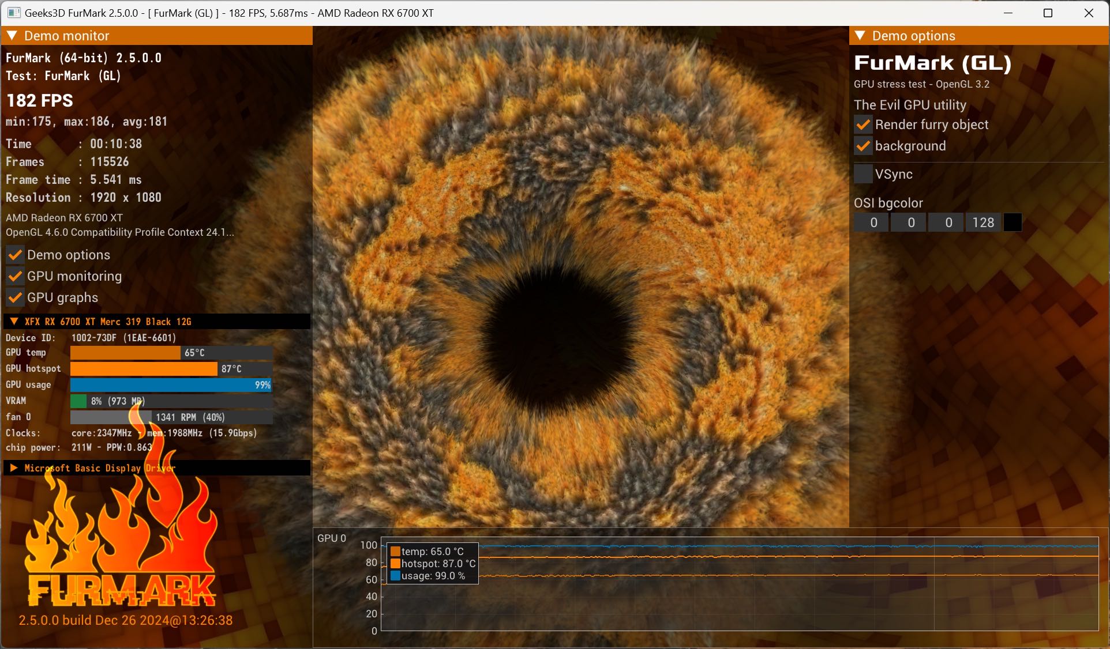Click the Frames 115526 row
Viewport: 1110px width, 649px height.
(67, 162)
